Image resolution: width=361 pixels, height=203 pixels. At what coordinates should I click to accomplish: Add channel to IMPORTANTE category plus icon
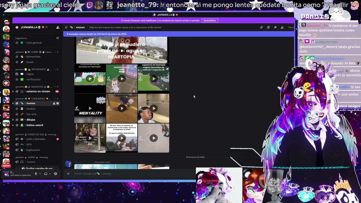pyautogui.click(x=58, y=69)
